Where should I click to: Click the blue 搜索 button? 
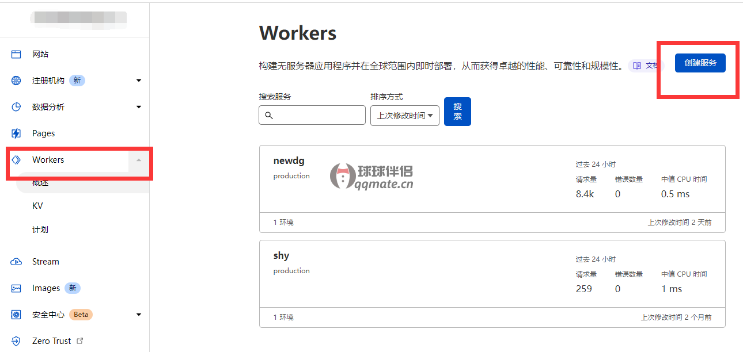tap(457, 112)
